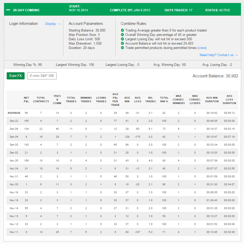Click the AVG P&L PER TRADE header
This screenshot has width=244, height=247.
(x=115, y=100)
